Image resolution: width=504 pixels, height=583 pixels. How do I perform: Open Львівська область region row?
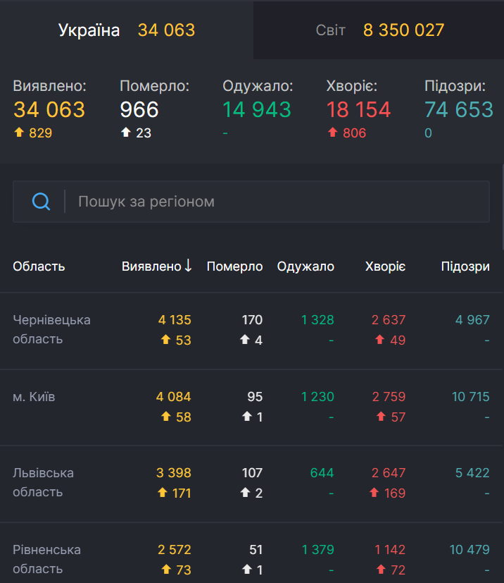(x=44, y=482)
